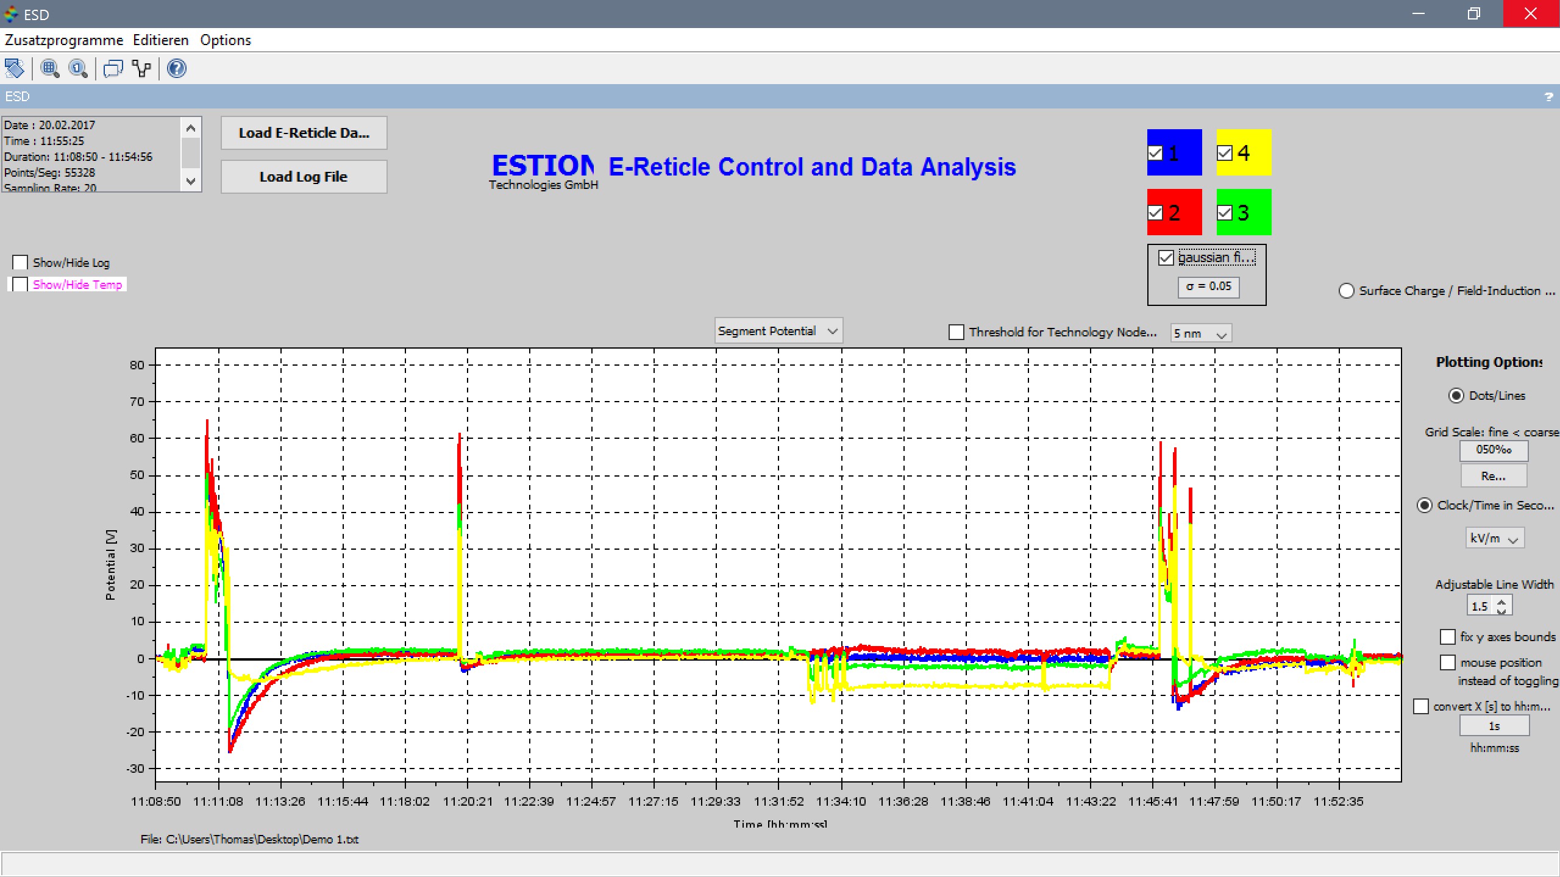Click the zoom-to-grid magnifier icon

49,68
